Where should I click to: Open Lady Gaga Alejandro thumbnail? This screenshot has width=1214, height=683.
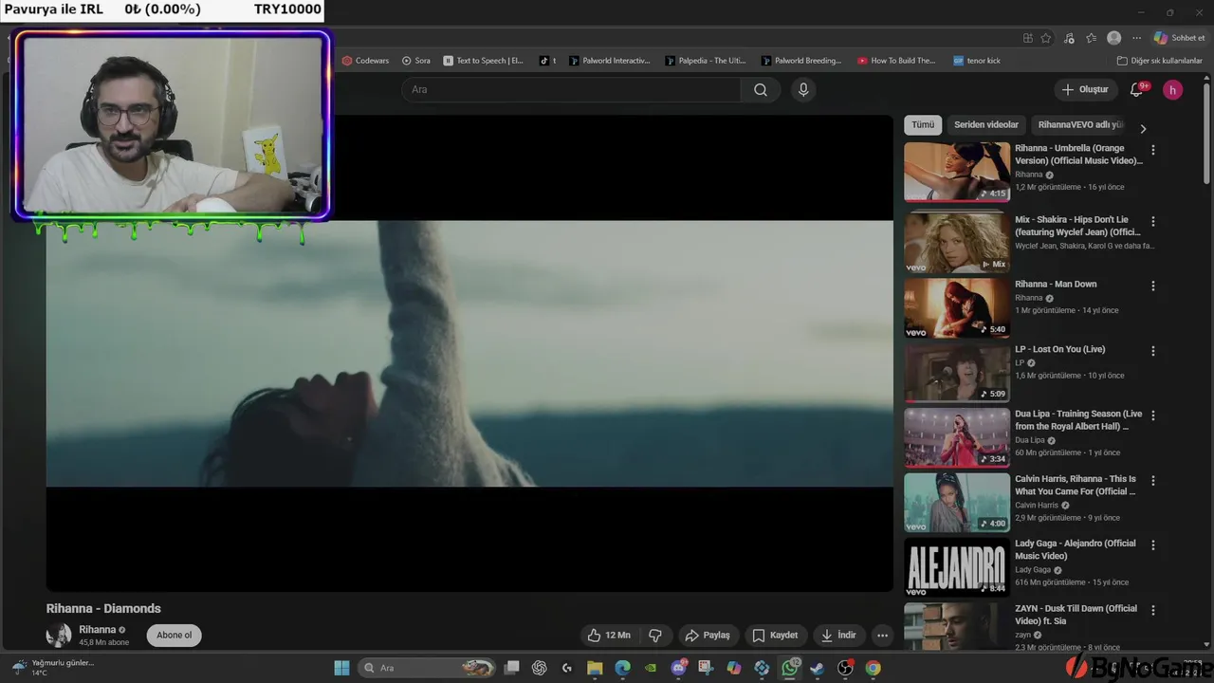(957, 567)
